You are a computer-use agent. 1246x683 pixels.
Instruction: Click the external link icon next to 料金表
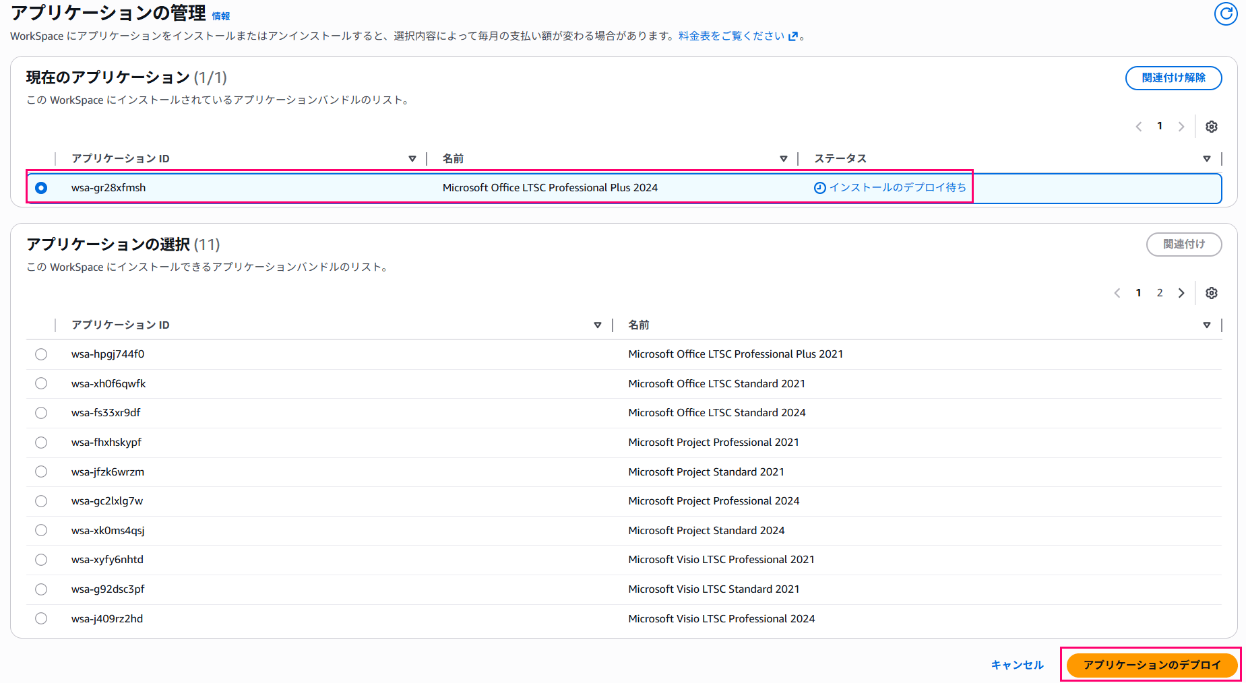click(x=792, y=36)
